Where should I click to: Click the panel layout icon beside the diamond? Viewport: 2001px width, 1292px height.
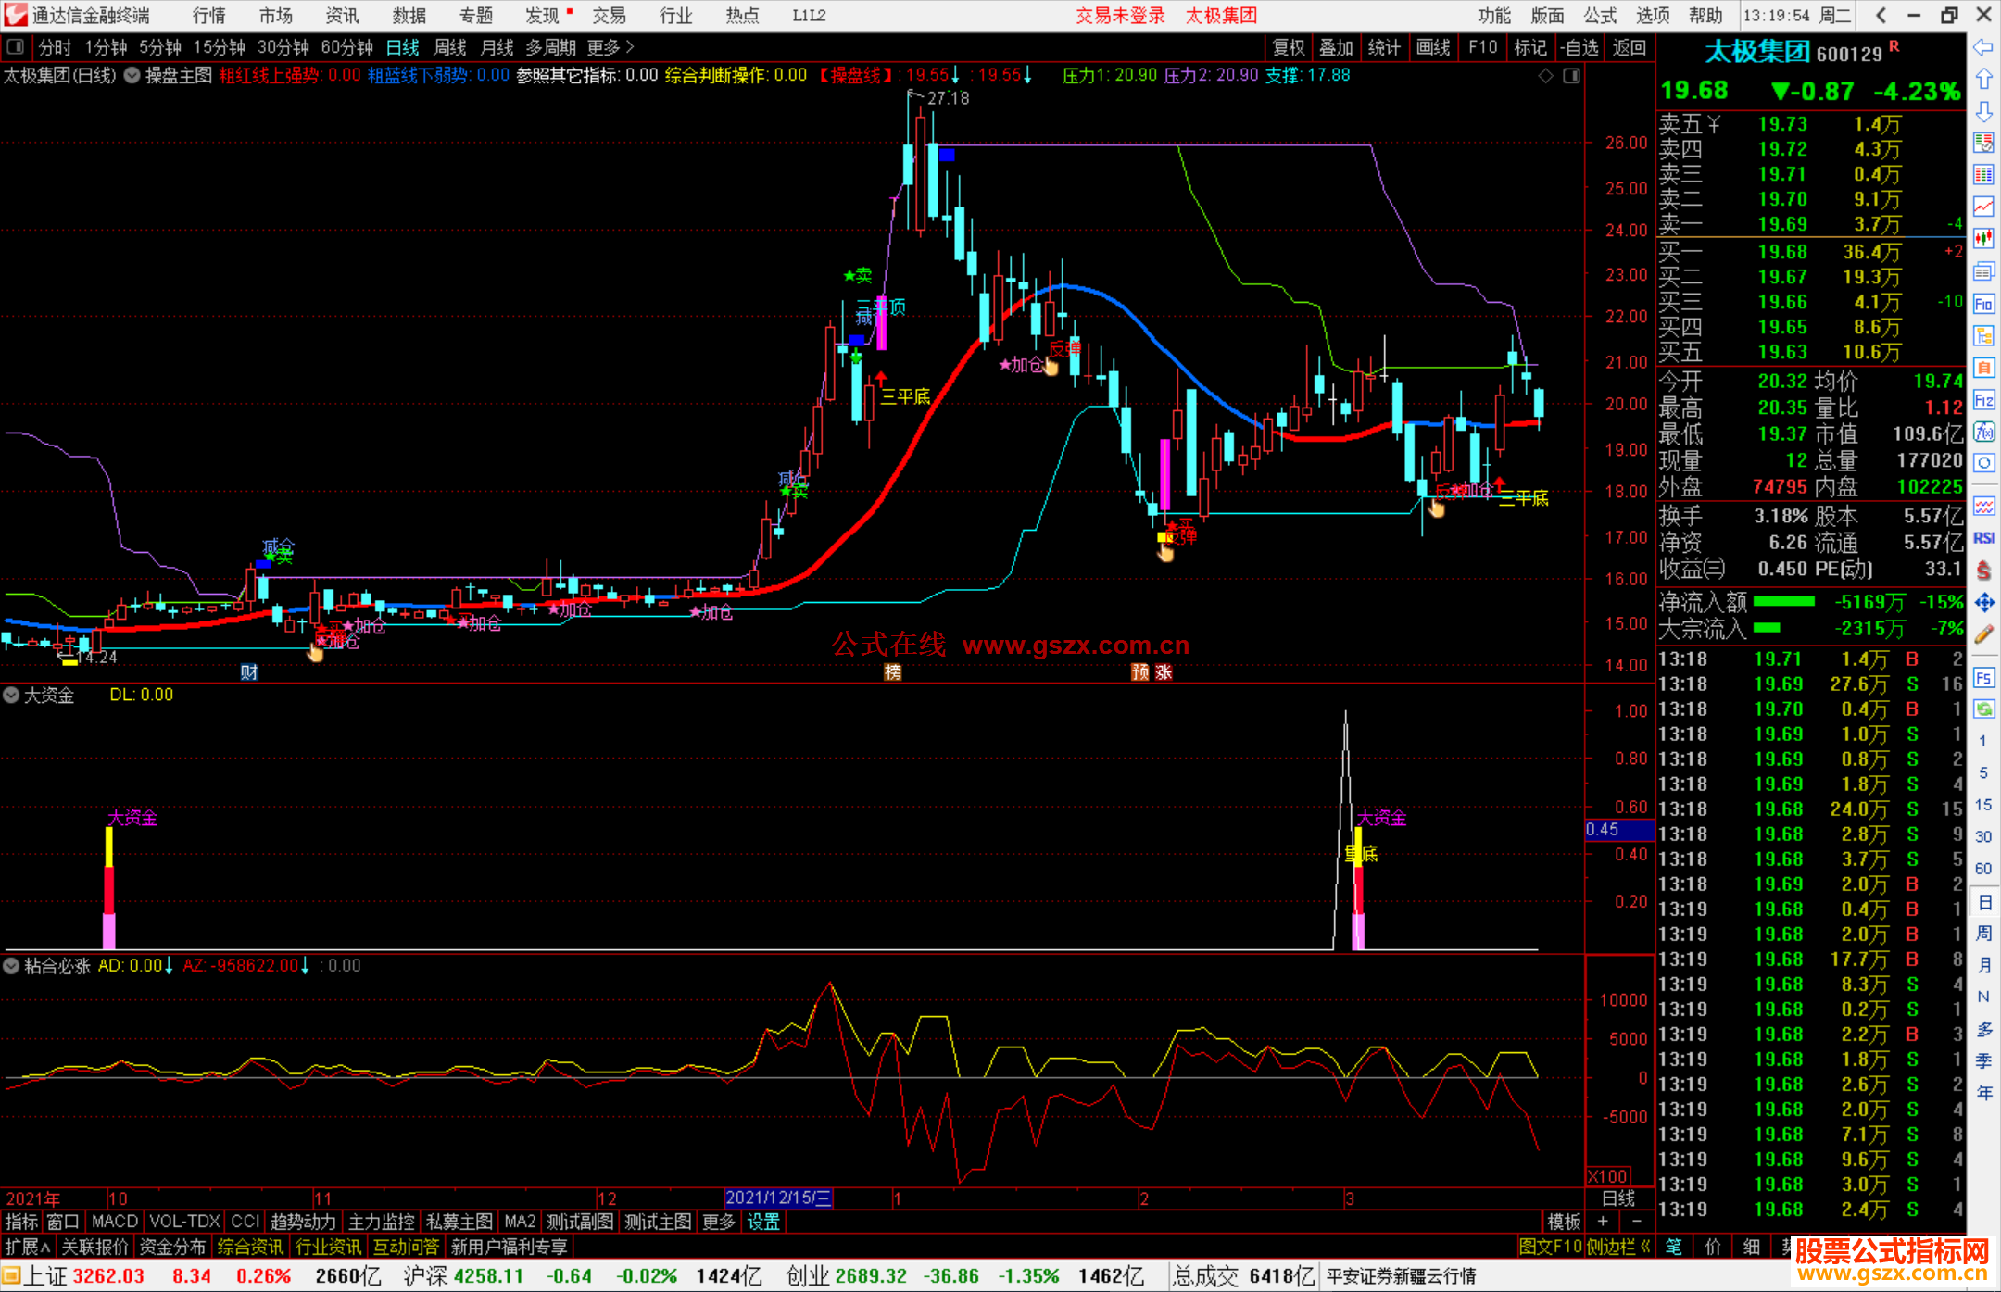coord(1571,76)
